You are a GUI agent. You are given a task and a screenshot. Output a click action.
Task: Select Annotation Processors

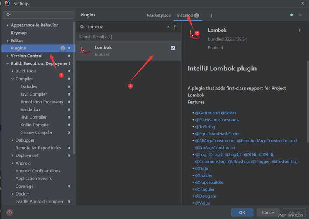coord(42,102)
